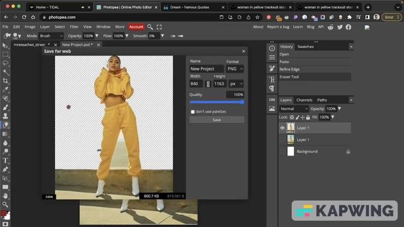Click the search magnifier next to Account

pyautogui.click(x=150, y=26)
